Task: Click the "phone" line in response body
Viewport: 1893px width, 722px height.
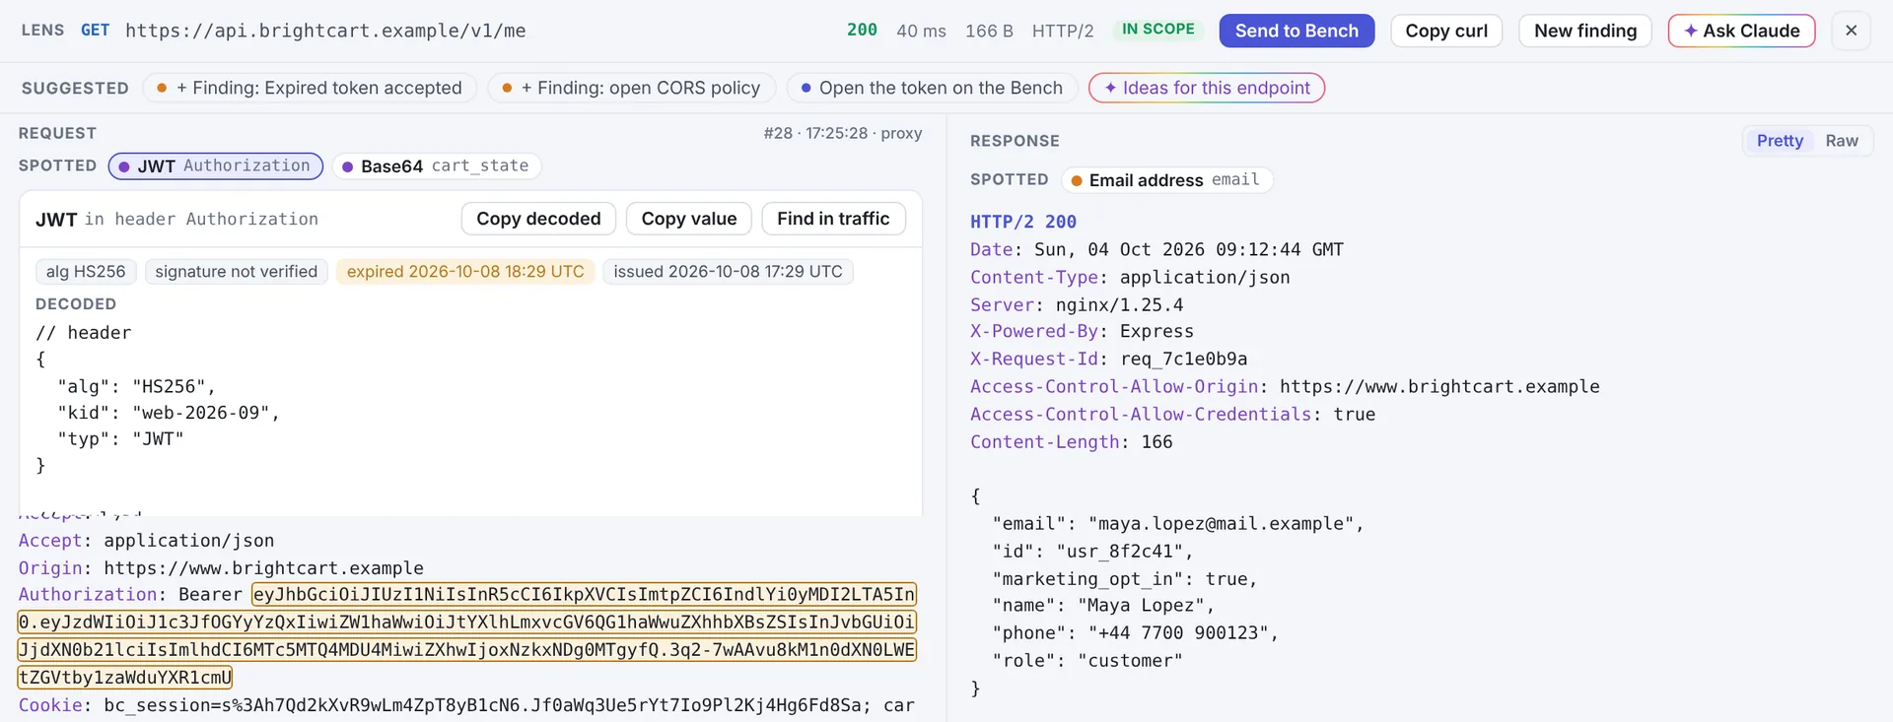Action: [x=1135, y=633]
